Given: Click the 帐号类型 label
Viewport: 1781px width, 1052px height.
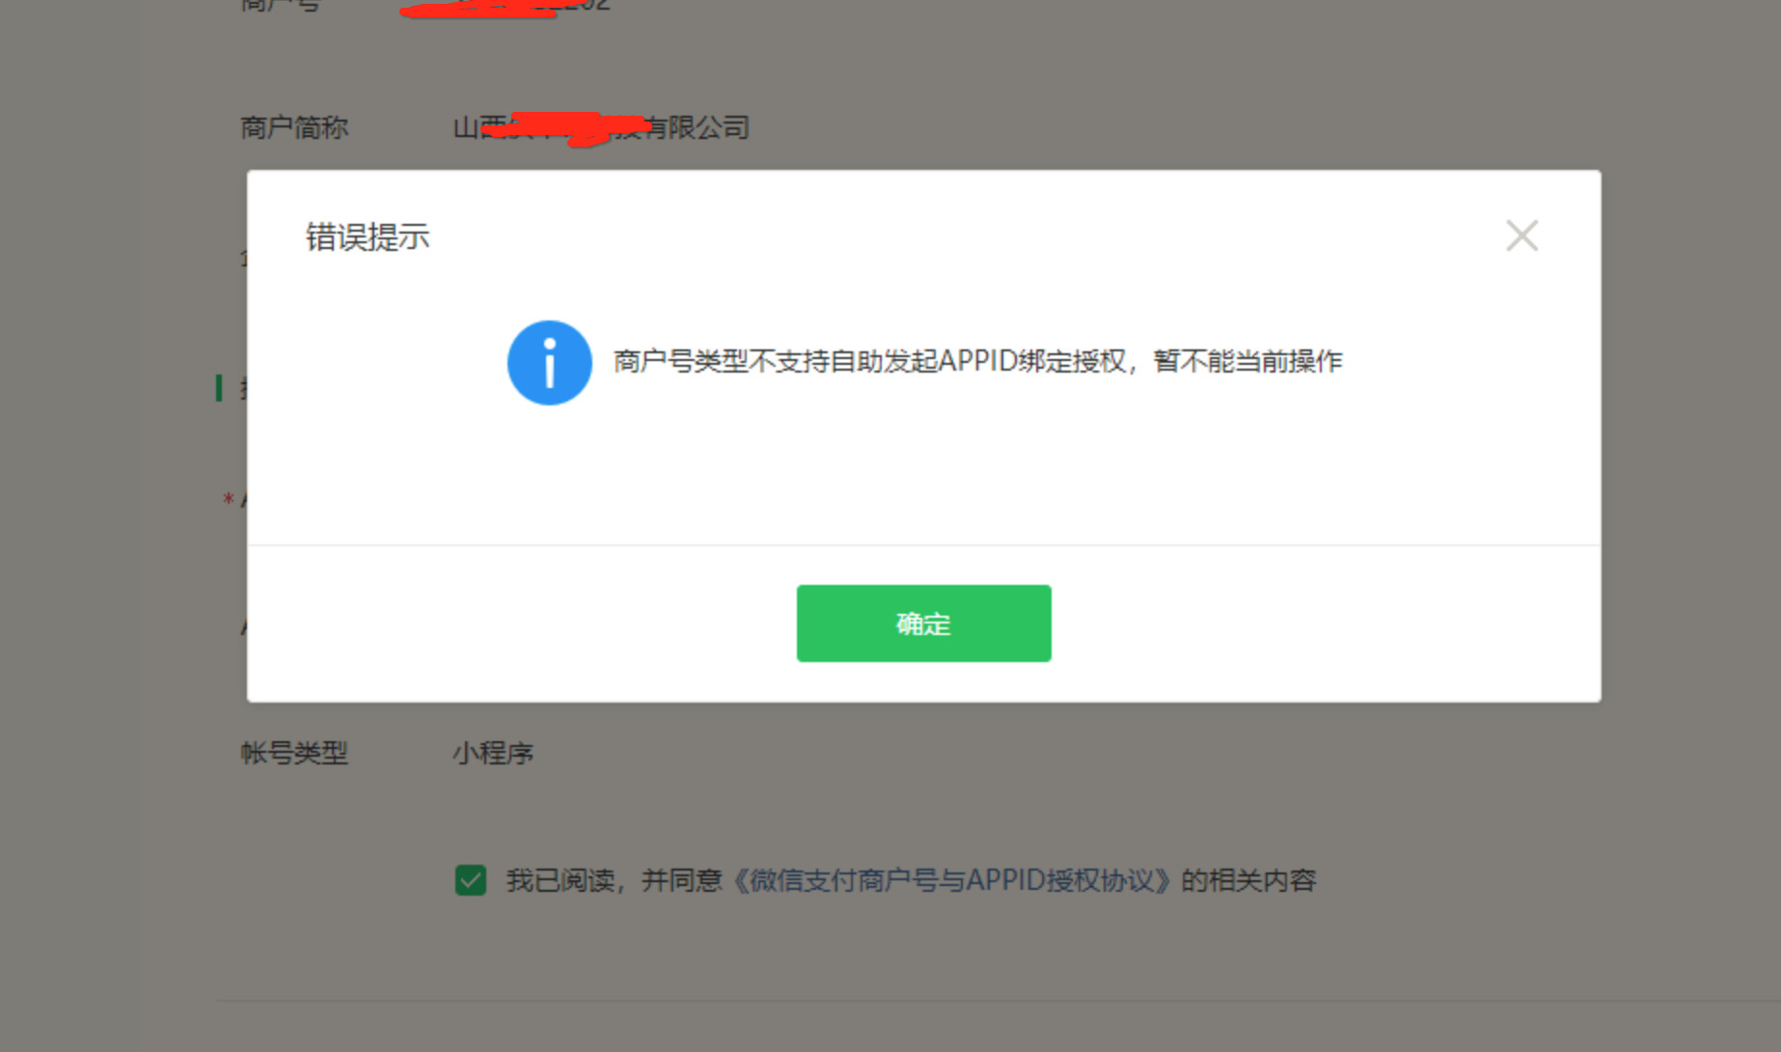Looking at the screenshot, I should [x=294, y=753].
